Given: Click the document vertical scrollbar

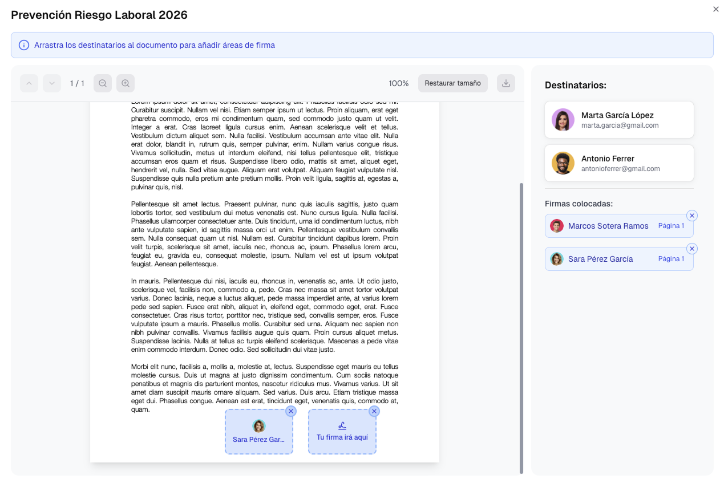Looking at the screenshot, I should [x=521, y=328].
